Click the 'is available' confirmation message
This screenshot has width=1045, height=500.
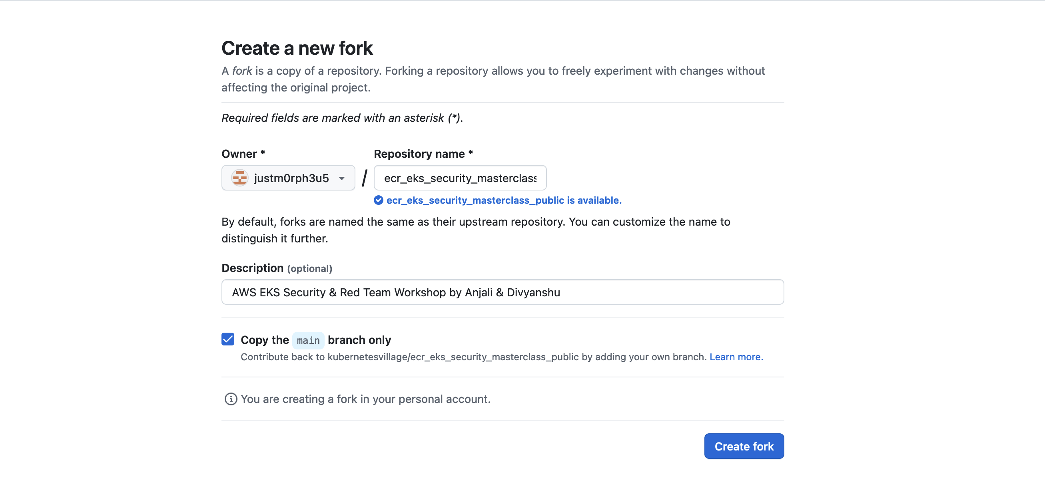(x=503, y=200)
